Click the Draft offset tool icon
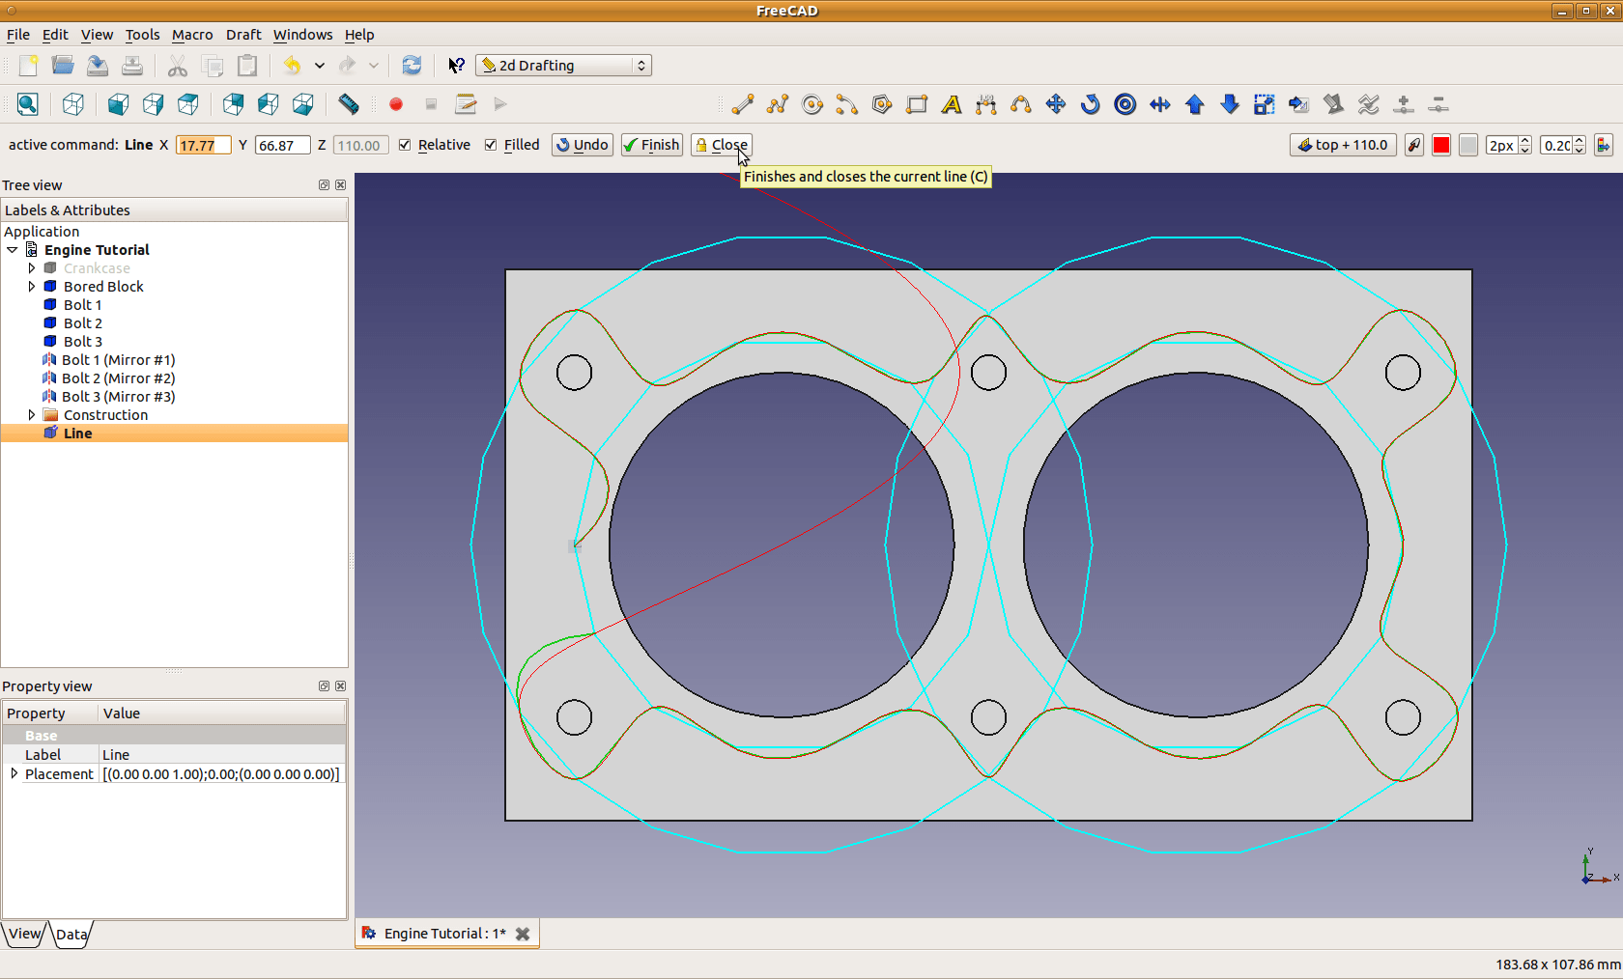Screen dimensions: 1623x979 (x=1125, y=104)
